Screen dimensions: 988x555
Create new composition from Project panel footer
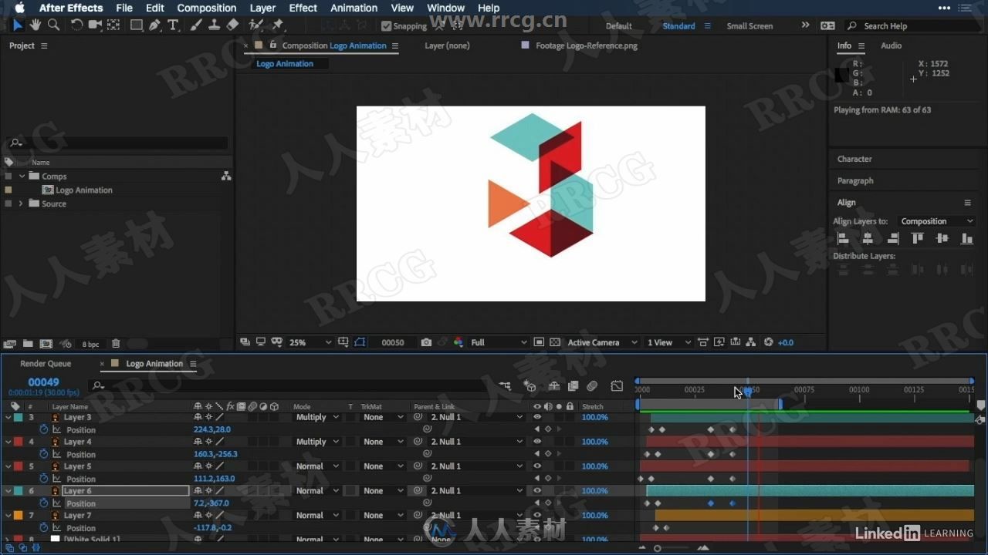[46, 344]
